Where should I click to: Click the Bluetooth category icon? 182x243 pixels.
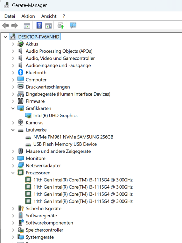(20, 72)
